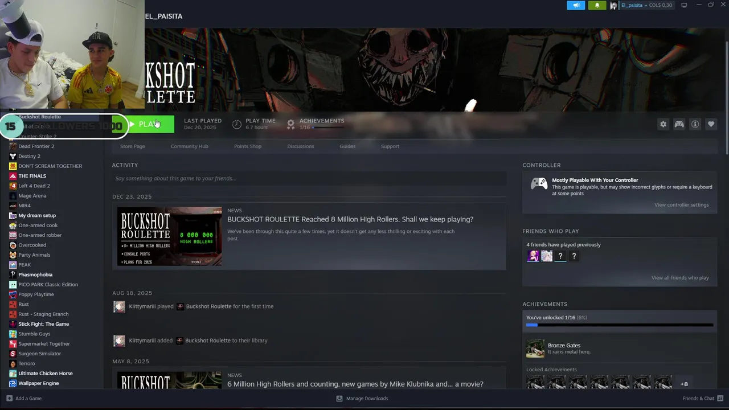Open the Guides tab
Image resolution: width=729 pixels, height=410 pixels.
pyautogui.click(x=347, y=146)
